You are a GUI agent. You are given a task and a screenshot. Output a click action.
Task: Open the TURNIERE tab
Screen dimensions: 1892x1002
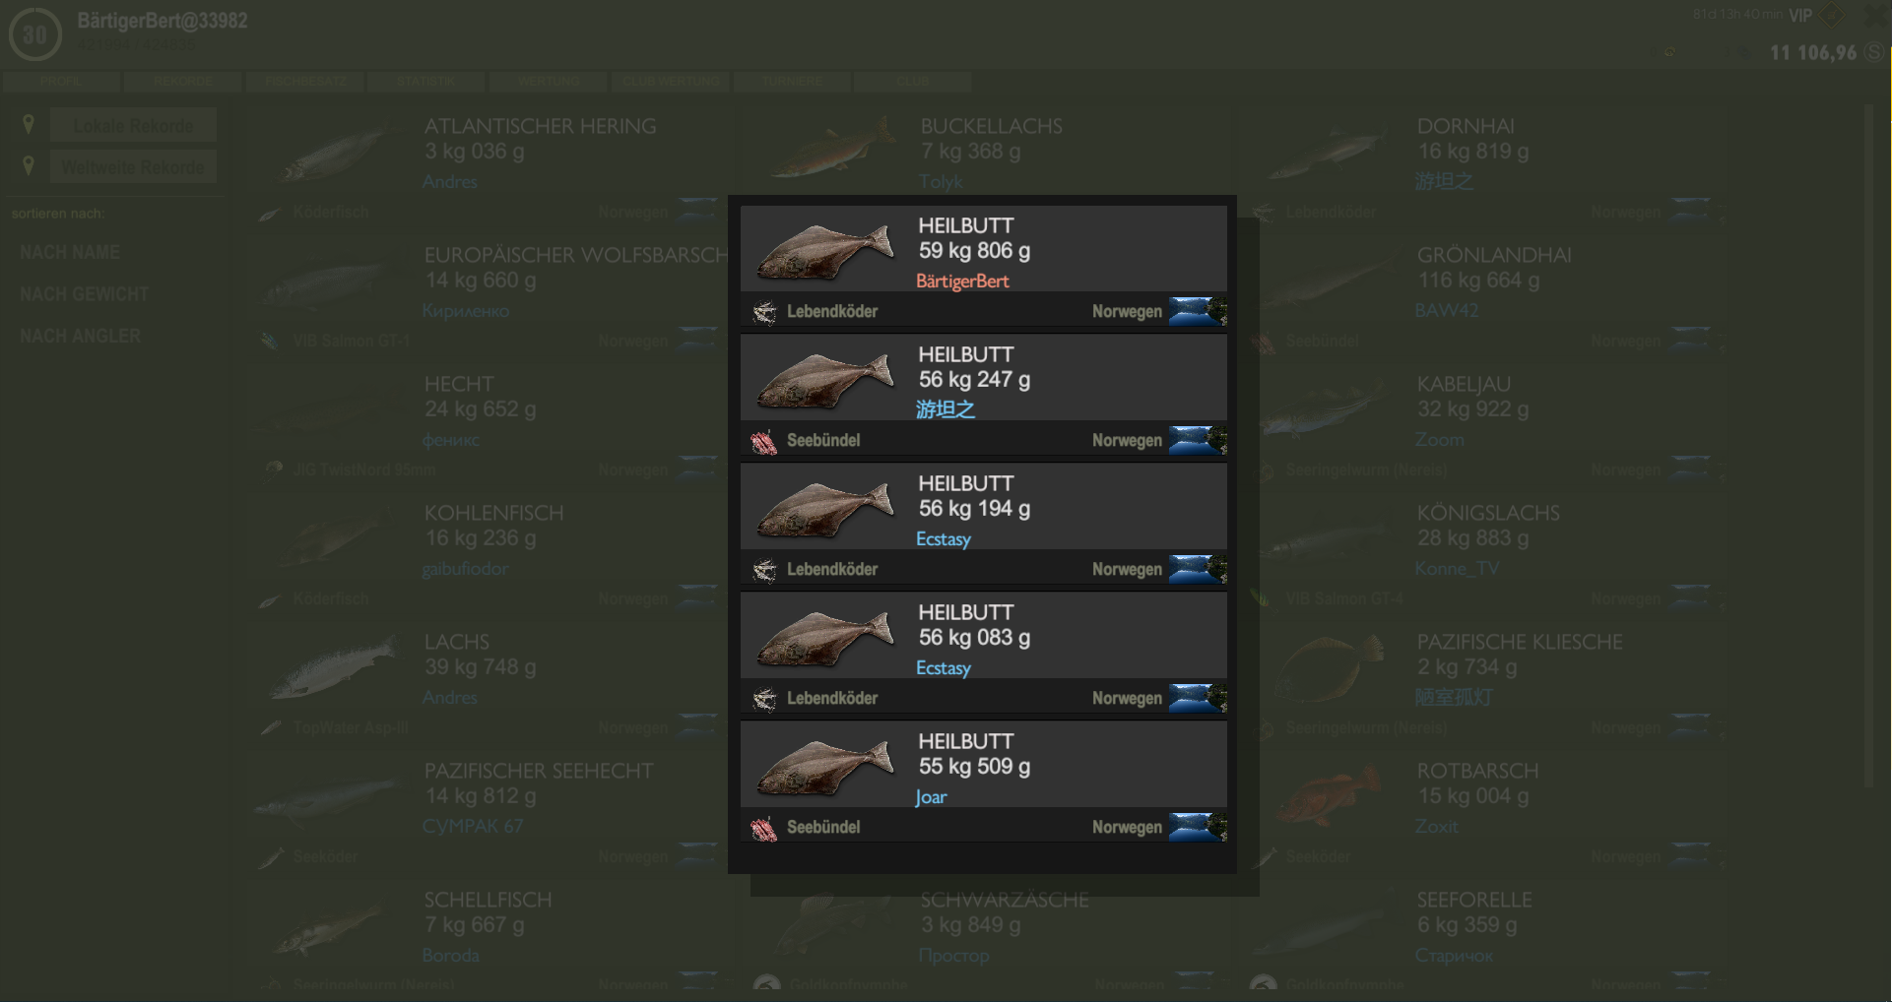click(x=792, y=82)
